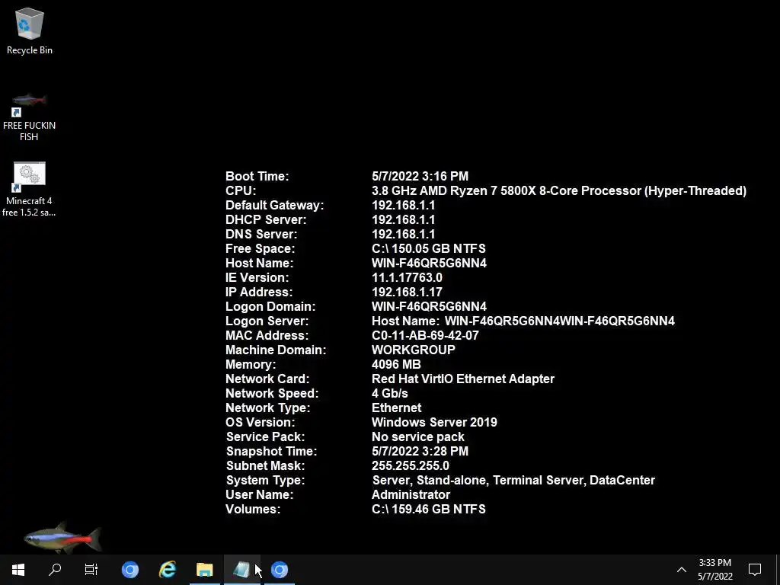Expand the hidden system tray icons chevron
The image size is (780, 585).
[x=682, y=570]
